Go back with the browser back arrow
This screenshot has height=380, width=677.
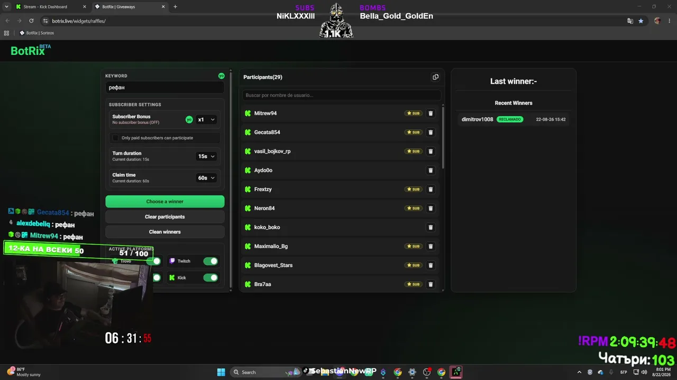click(x=7, y=21)
